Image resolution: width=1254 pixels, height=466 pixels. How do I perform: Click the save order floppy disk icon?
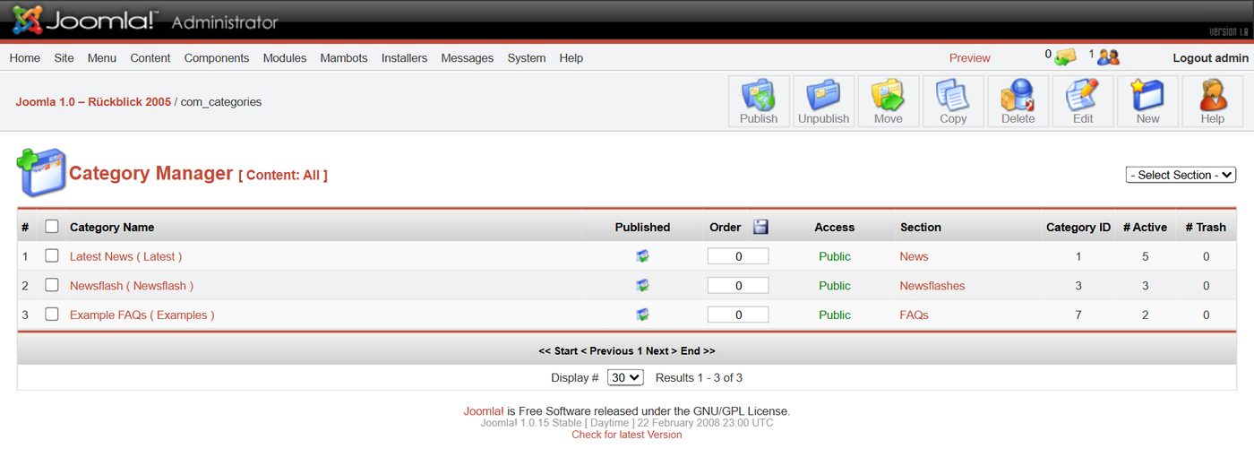tap(760, 227)
